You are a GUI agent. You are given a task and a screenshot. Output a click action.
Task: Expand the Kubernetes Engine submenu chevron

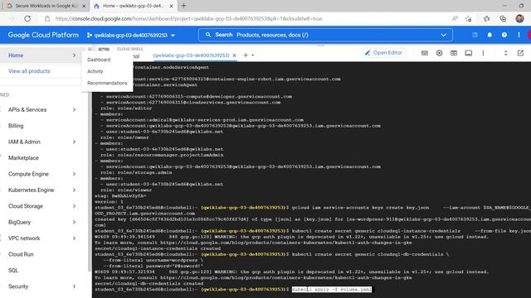tap(74, 190)
